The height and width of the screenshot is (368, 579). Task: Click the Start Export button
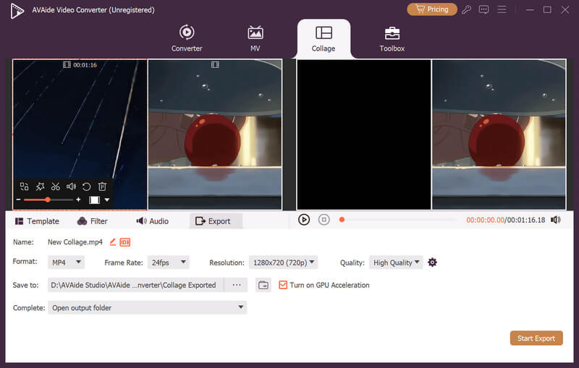tap(536, 338)
